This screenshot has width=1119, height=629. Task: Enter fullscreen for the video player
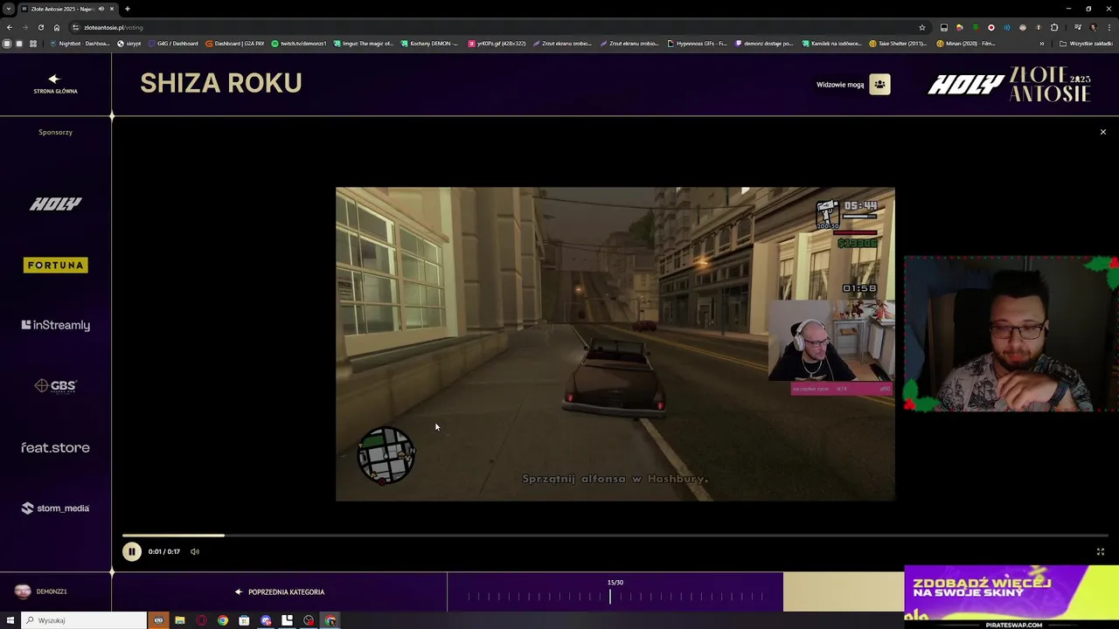(x=1101, y=552)
